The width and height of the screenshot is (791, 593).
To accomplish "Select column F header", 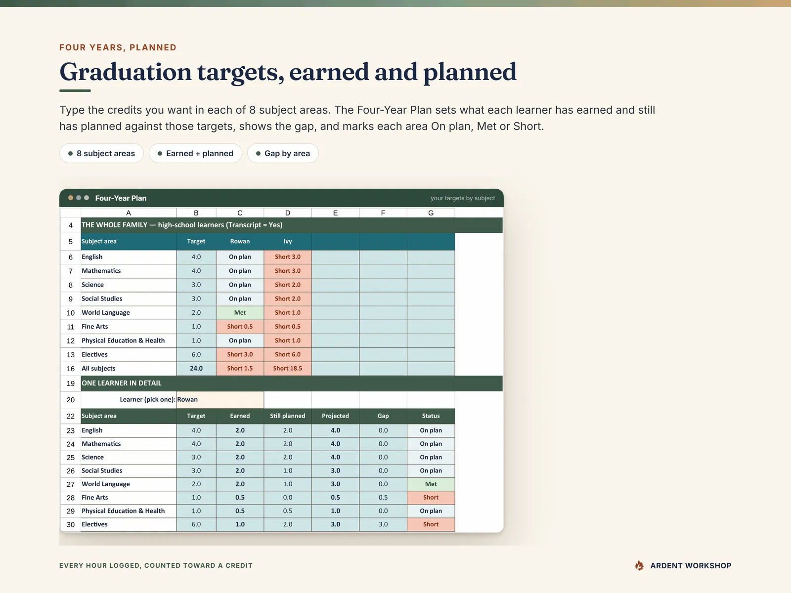I will [x=383, y=213].
